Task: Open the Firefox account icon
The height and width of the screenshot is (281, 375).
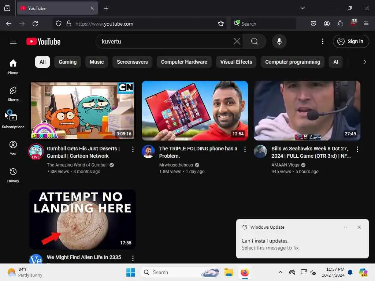Action: (x=327, y=23)
